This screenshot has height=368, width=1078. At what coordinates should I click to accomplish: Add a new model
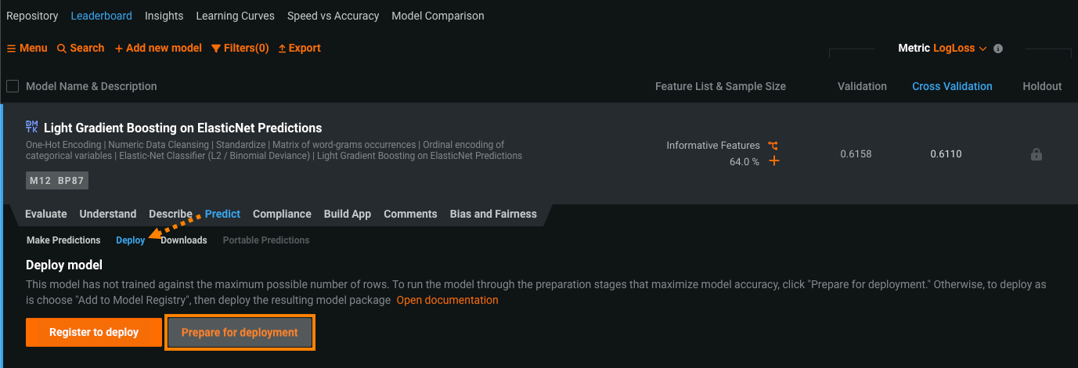coord(158,48)
